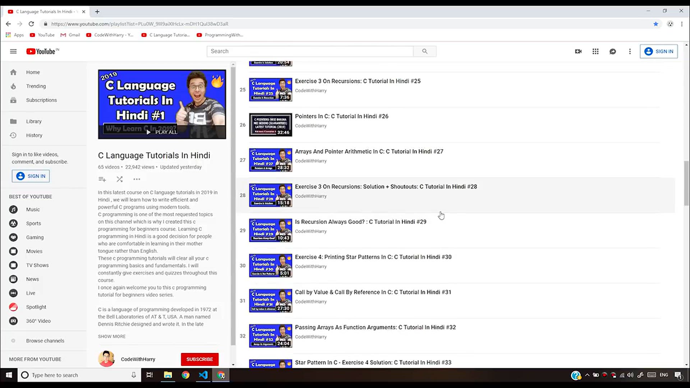The image size is (690, 388).
Task: Click the Gaming icon in sidebar
Action: (13, 237)
